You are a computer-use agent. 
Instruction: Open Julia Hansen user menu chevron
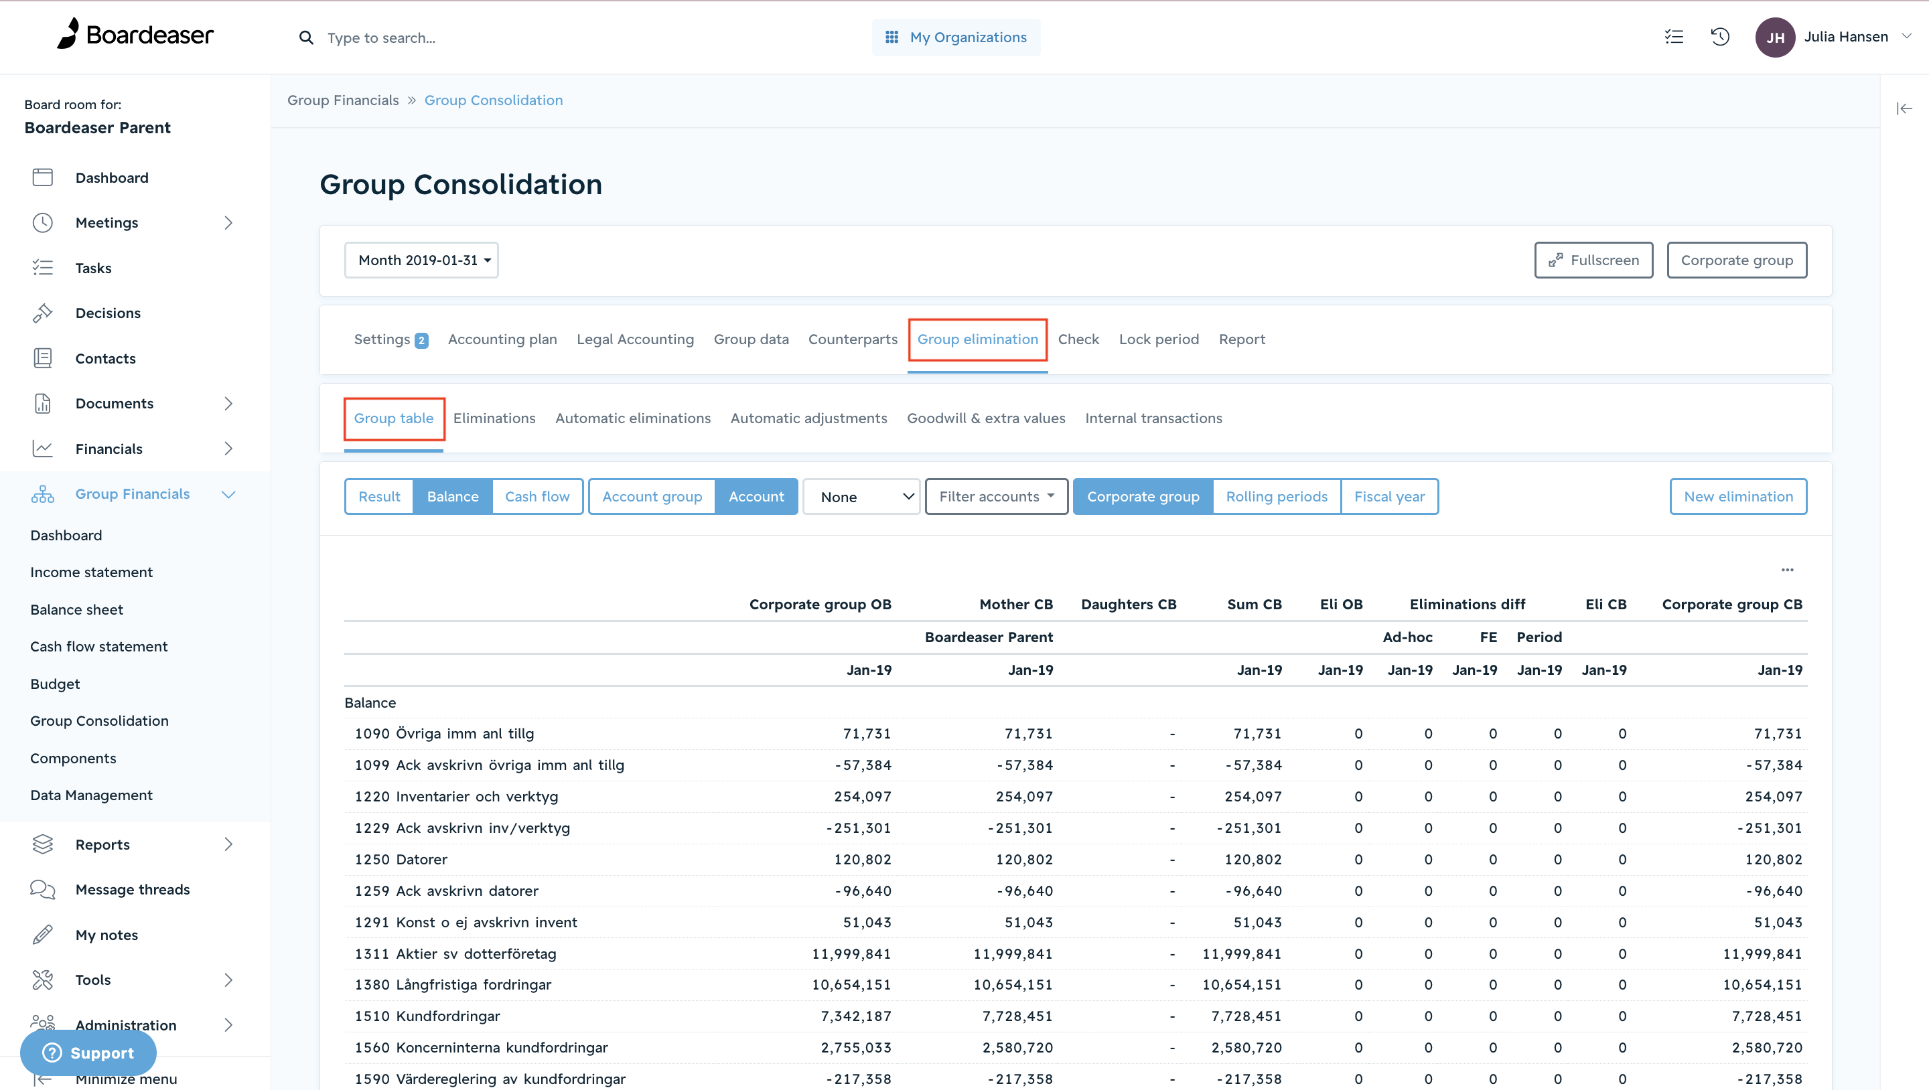pyautogui.click(x=1906, y=36)
